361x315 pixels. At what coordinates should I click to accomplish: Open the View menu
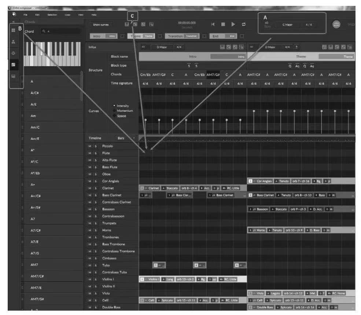[81, 15]
